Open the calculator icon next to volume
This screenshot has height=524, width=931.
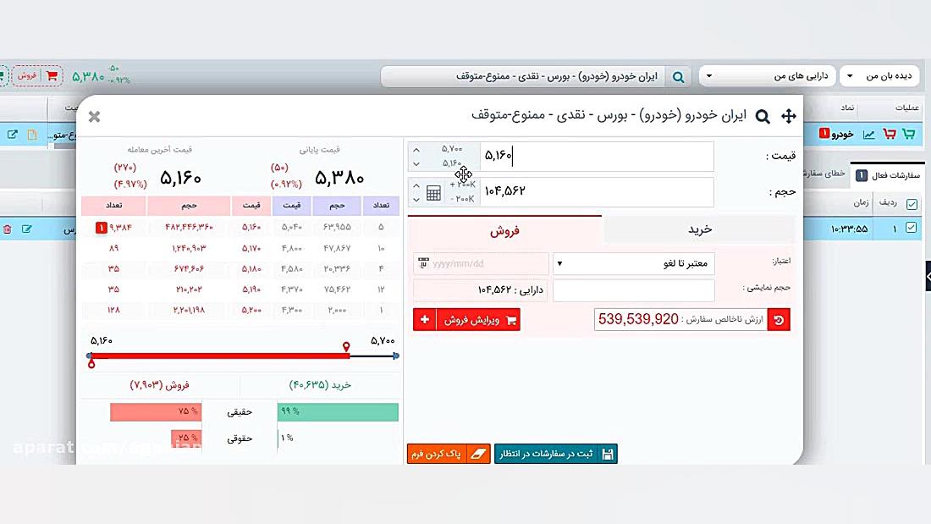pyautogui.click(x=433, y=192)
